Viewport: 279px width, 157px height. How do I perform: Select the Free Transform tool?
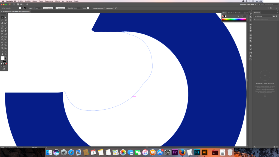point(5,37)
